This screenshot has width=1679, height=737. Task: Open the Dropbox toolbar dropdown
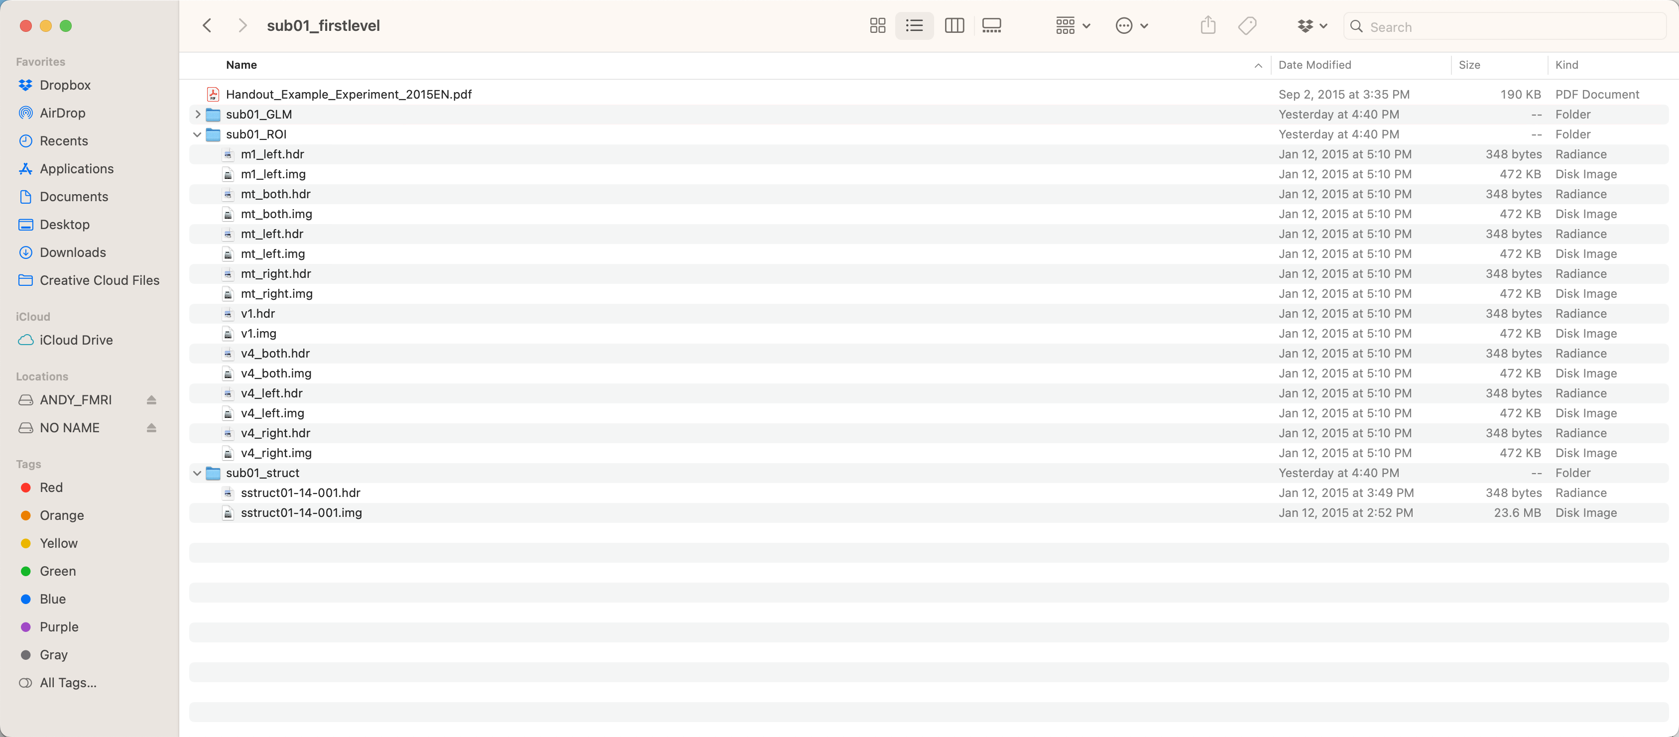(x=1312, y=25)
